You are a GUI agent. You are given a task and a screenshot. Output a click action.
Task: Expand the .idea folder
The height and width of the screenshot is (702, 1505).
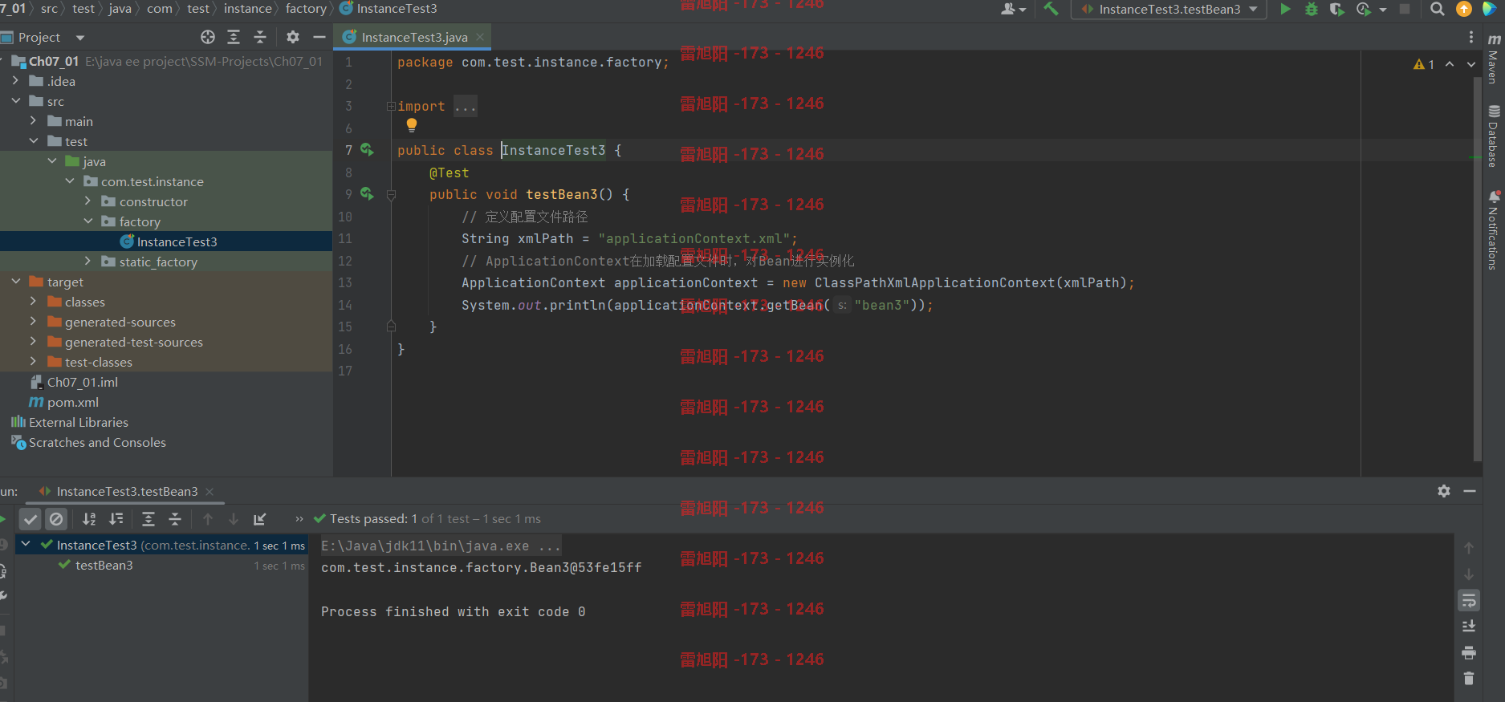(x=16, y=81)
